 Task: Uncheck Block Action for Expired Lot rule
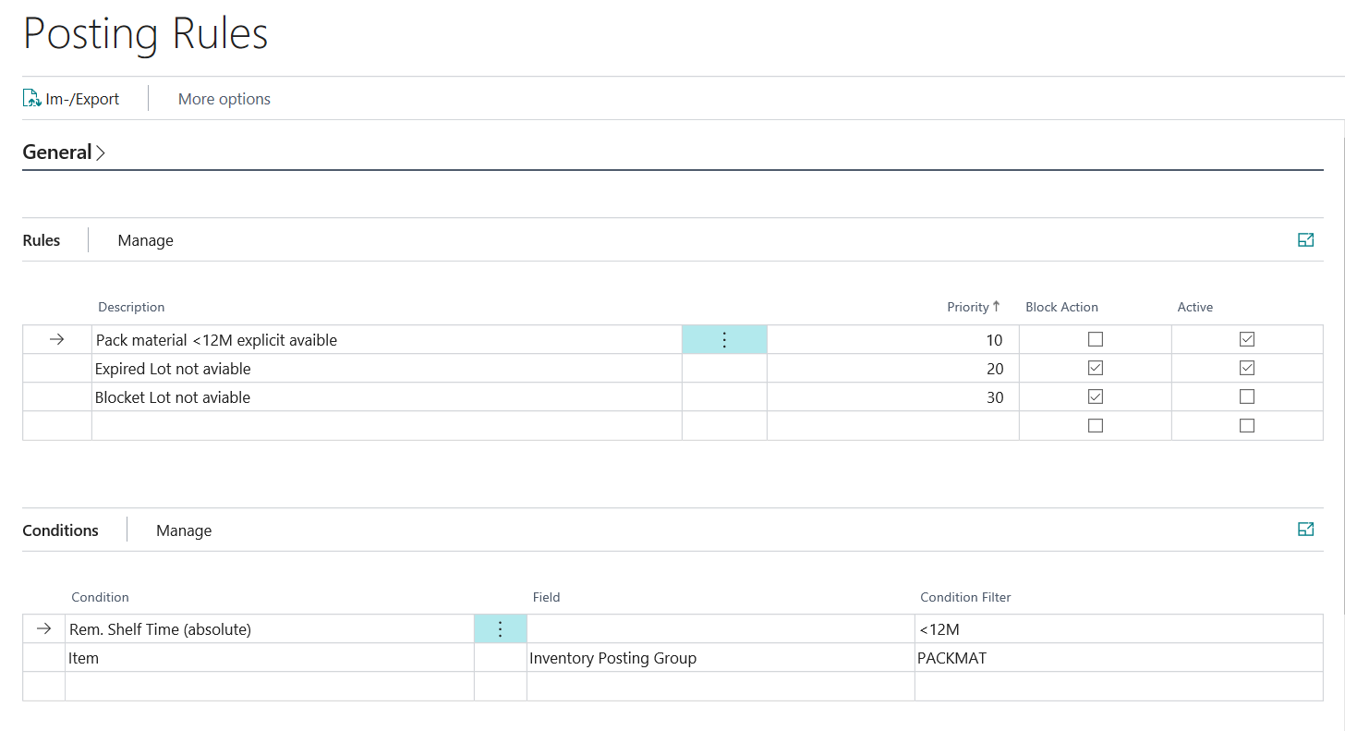(x=1096, y=369)
